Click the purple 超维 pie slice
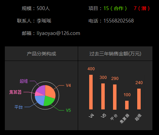Screen dimensions: 159x135 [41, 90]
